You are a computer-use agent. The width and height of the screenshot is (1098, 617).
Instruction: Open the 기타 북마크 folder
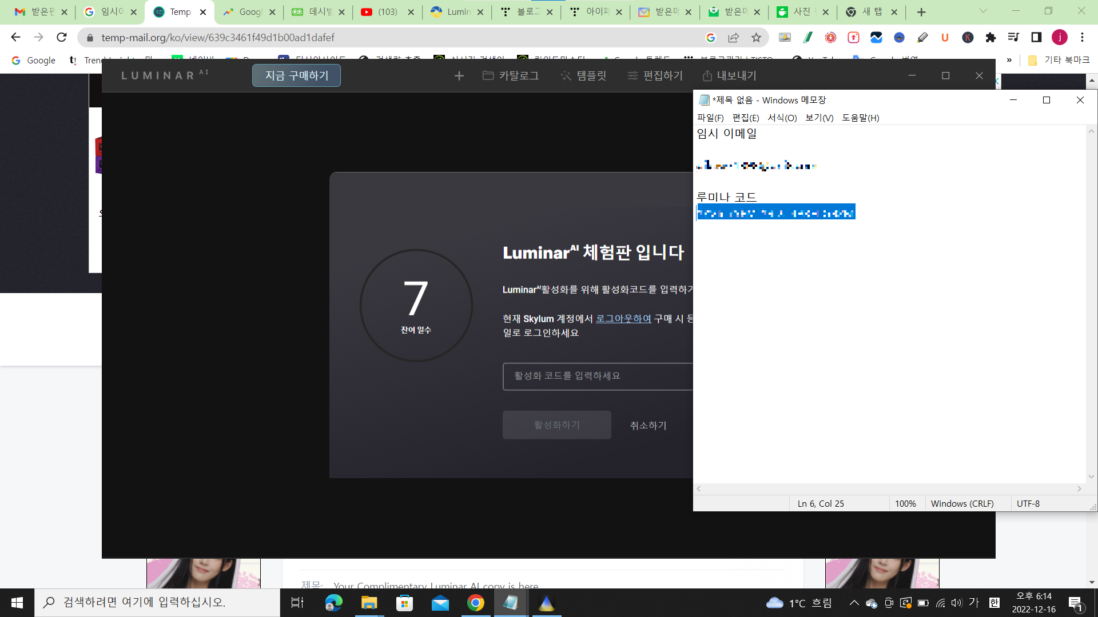[x=1059, y=60]
